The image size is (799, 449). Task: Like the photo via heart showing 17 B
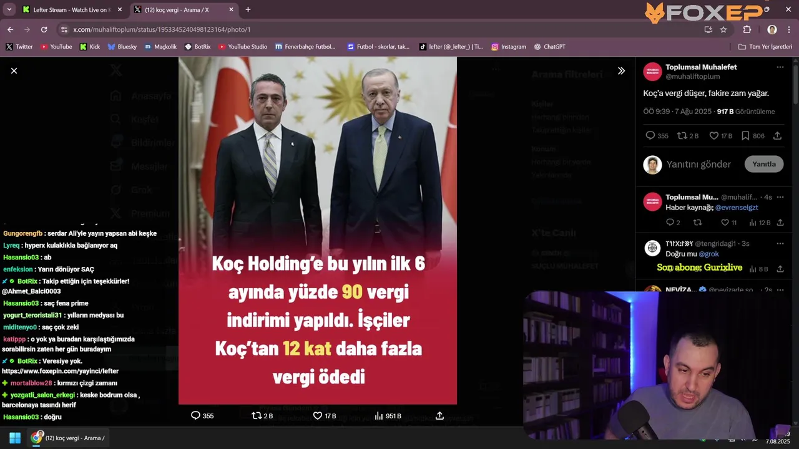coord(317,415)
